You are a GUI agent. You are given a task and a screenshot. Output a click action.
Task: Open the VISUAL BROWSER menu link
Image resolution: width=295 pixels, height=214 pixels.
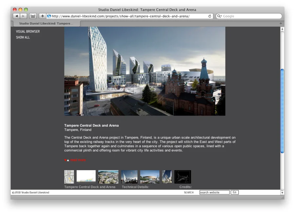(x=28, y=31)
